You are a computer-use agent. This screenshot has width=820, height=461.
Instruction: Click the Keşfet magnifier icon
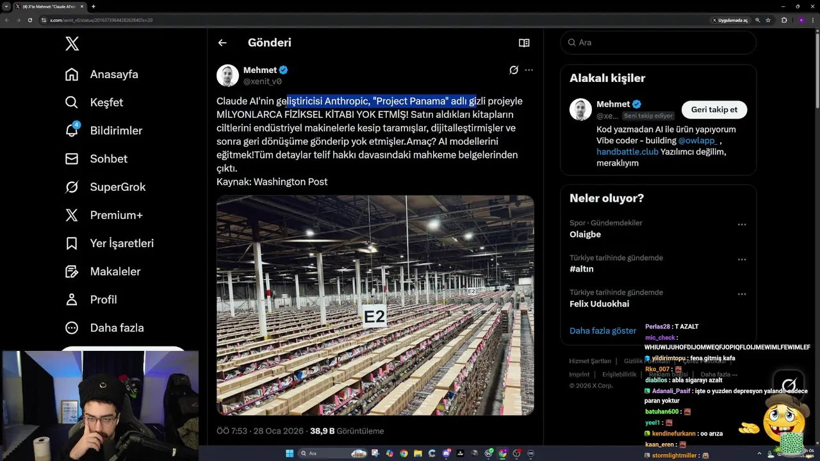click(x=72, y=102)
